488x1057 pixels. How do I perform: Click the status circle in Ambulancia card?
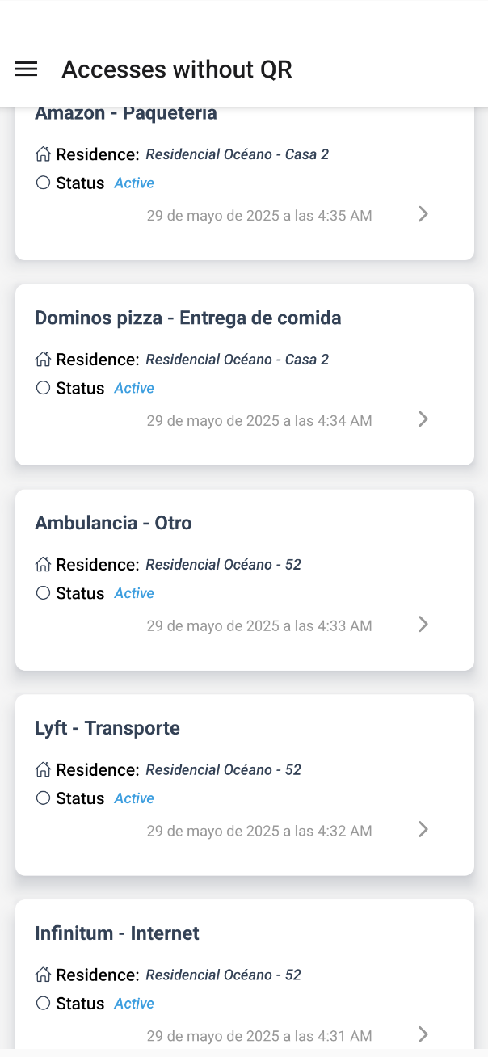click(44, 593)
